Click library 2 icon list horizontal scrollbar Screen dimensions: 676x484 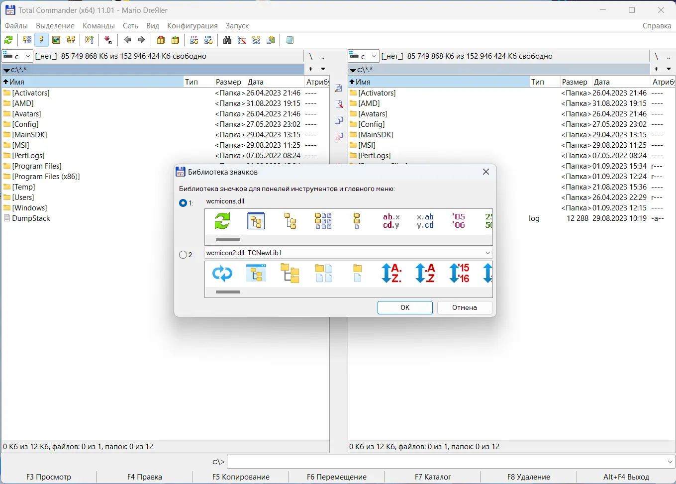point(228,292)
